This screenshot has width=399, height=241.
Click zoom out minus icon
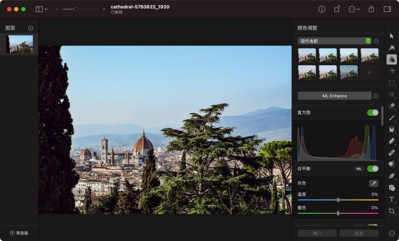click(x=57, y=9)
